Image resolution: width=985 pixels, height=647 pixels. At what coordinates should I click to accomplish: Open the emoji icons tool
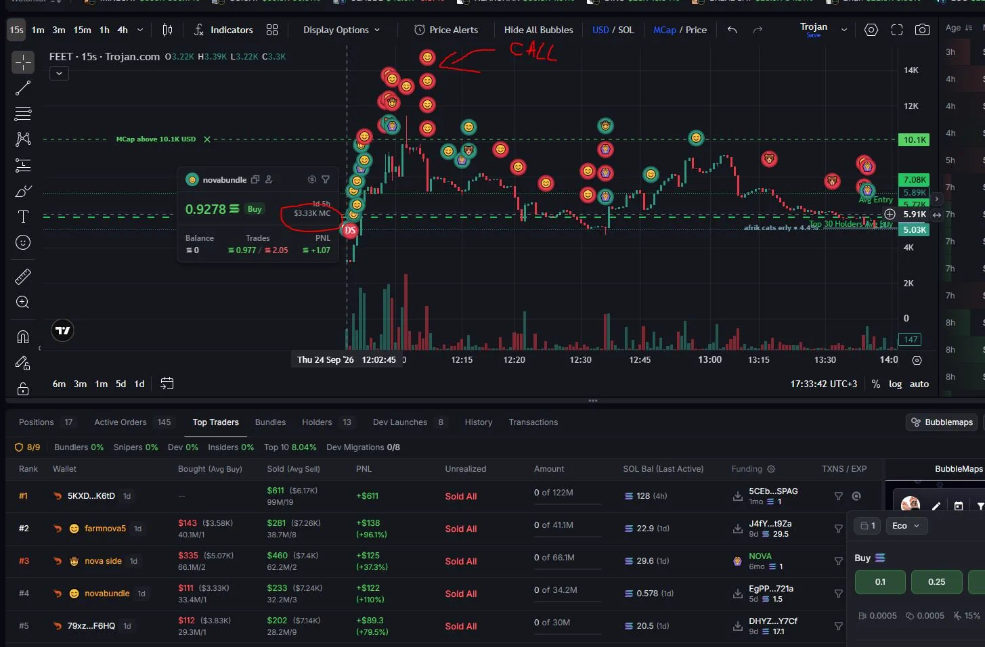23,243
